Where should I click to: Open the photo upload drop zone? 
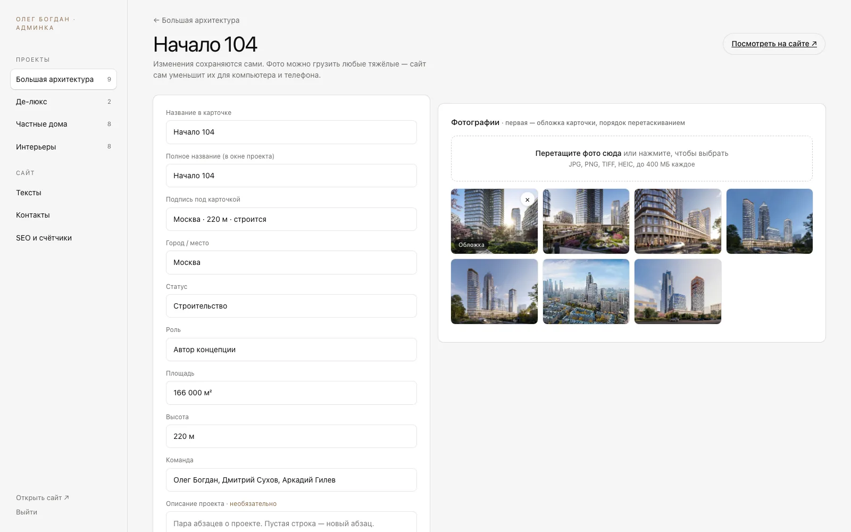(632, 159)
